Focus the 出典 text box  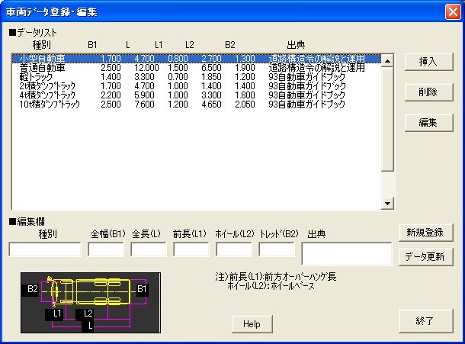(347, 254)
